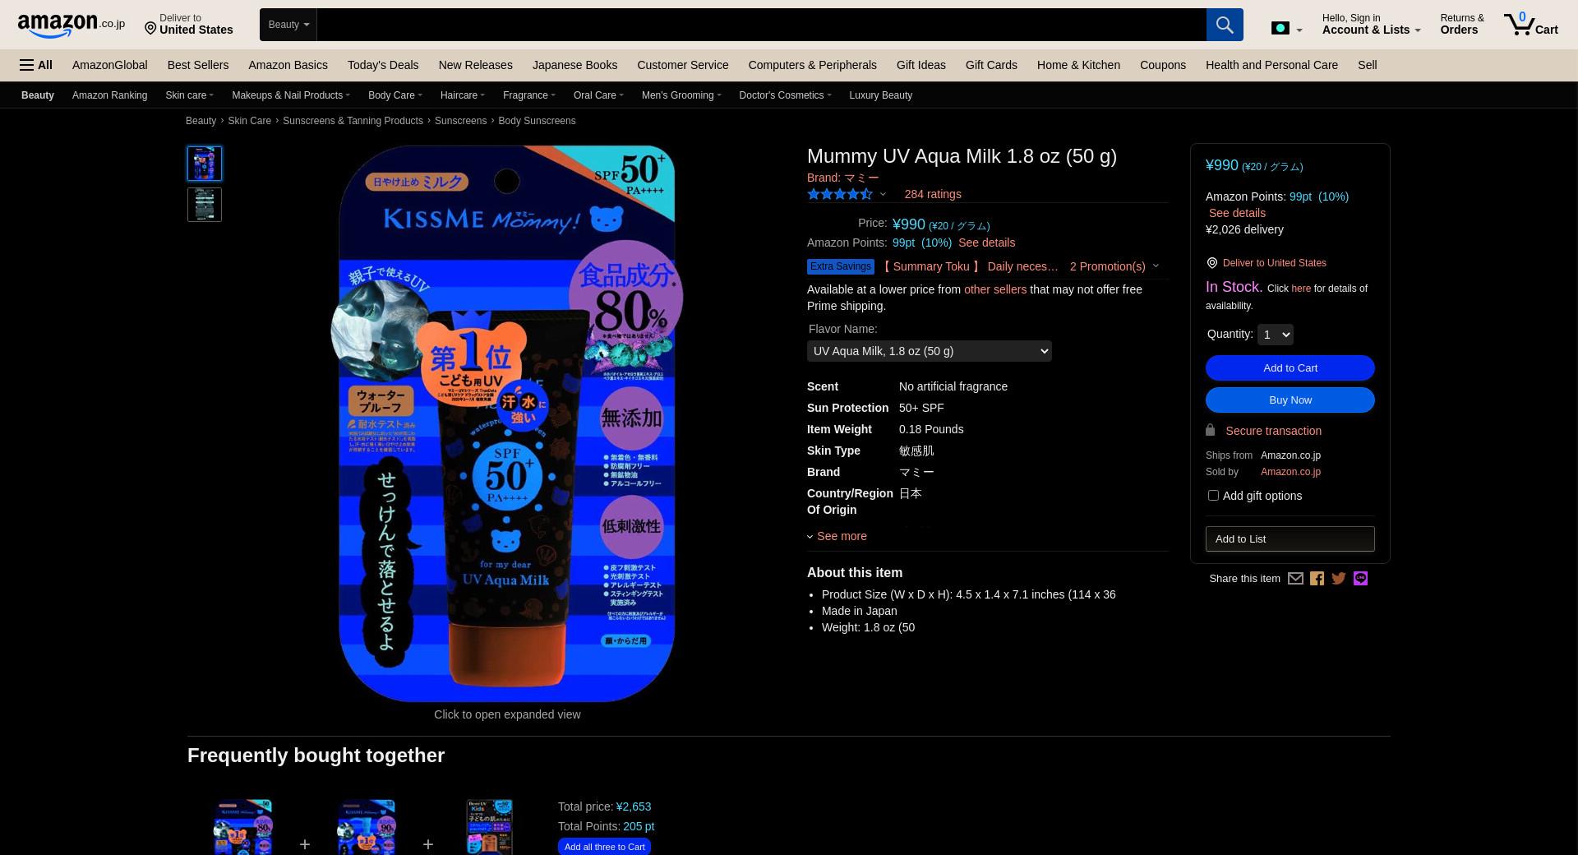The width and height of the screenshot is (1578, 855).
Task: Click the Add to List button
Action: 1290,539
